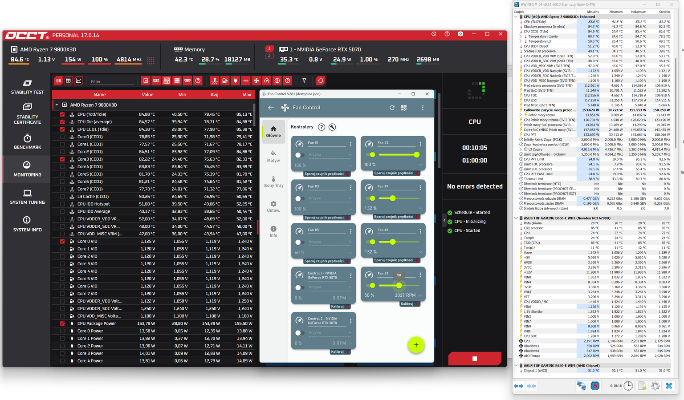Click the HWiNFO network monitors icon
The image size is (684, 400).
point(581,386)
